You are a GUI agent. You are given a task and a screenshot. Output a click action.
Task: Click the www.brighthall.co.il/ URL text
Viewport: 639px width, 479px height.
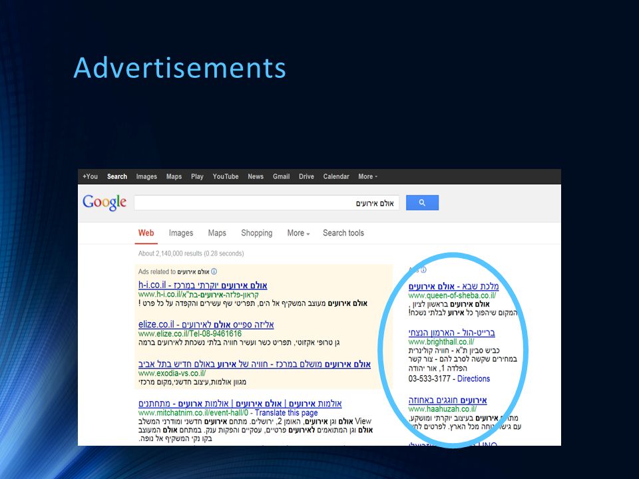click(x=441, y=342)
